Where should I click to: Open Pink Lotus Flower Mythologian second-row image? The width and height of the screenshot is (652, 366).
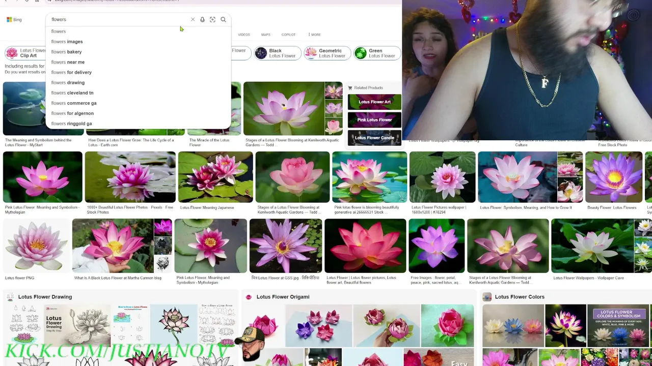(x=42, y=177)
